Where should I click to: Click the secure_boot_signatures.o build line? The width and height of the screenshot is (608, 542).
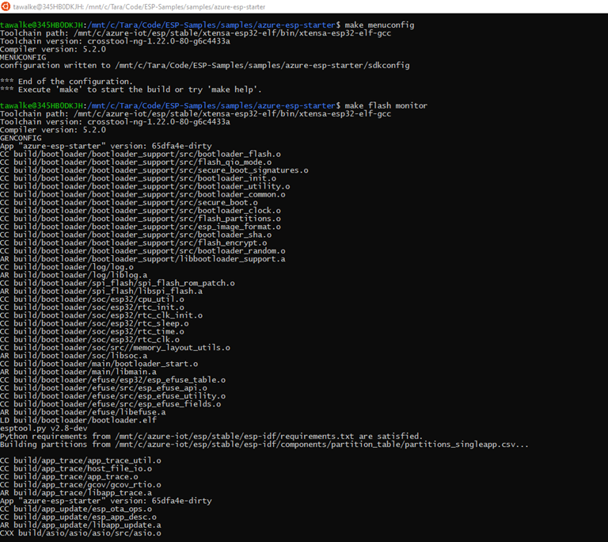pos(154,170)
